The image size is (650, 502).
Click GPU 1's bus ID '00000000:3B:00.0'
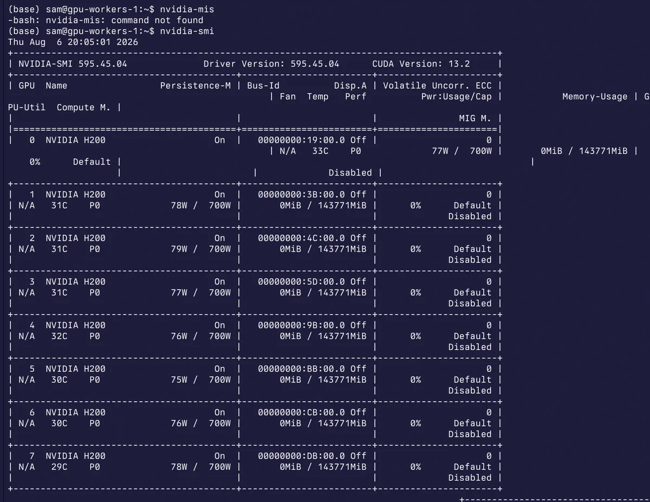point(301,194)
